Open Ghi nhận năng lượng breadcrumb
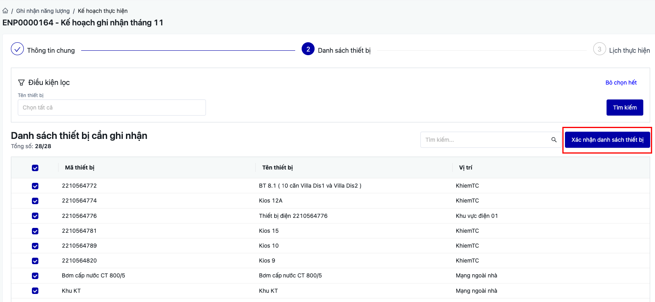 43,11
